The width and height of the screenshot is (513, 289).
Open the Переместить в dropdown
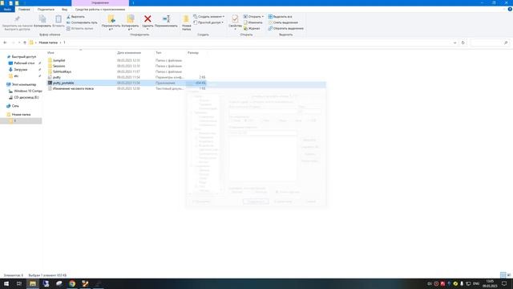pyautogui.click(x=111, y=23)
